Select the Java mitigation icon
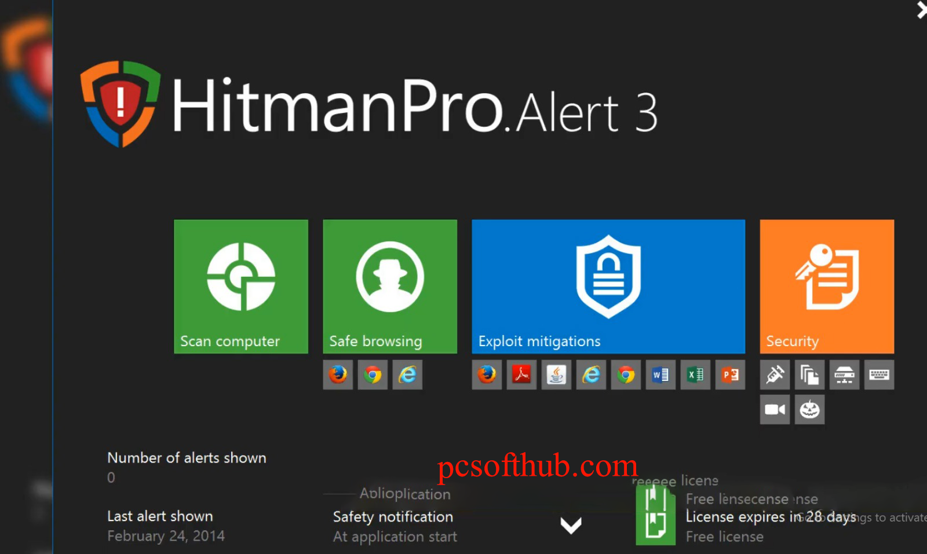 556,375
